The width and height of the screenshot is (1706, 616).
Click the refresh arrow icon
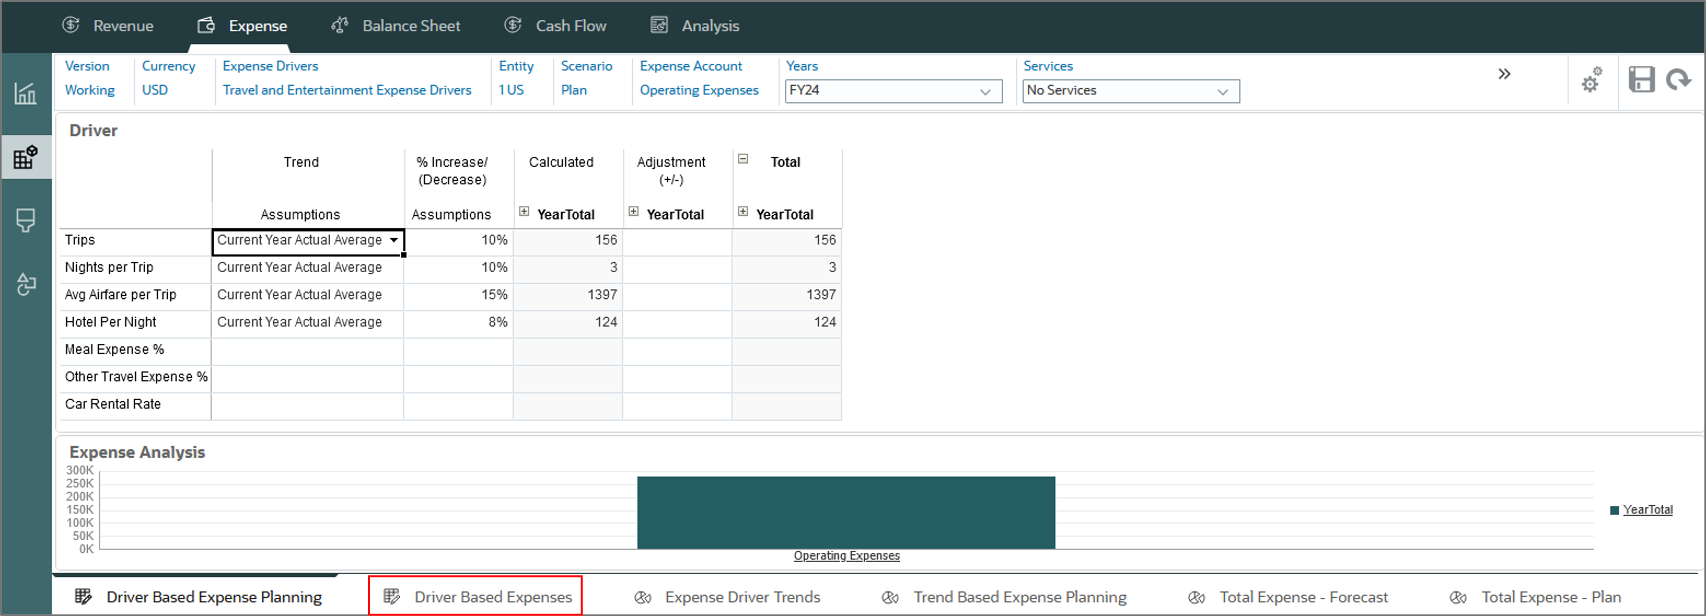(1679, 80)
